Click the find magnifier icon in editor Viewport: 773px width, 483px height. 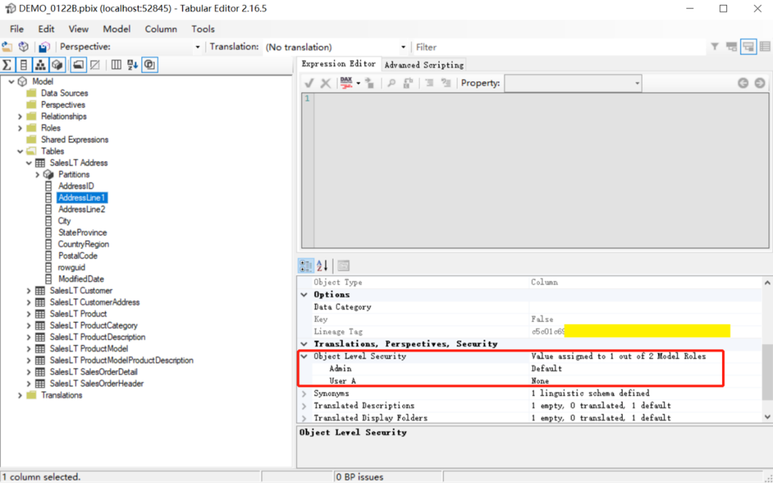391,83
